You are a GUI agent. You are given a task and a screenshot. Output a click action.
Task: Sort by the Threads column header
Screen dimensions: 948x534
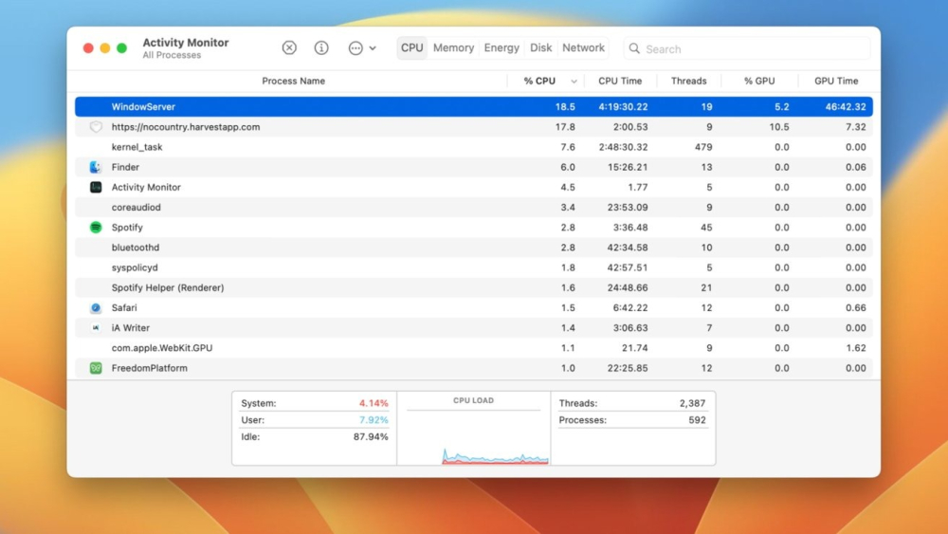pyautogui.click(x=688, y=82)
